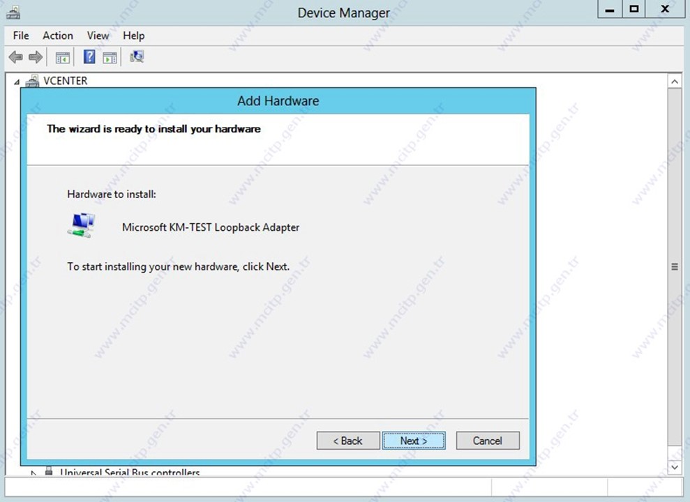Screen dimensions: 690x502
Task: Cancel the Add Hardware wizard
Action: pyautogui.click(x=488, y=441)
